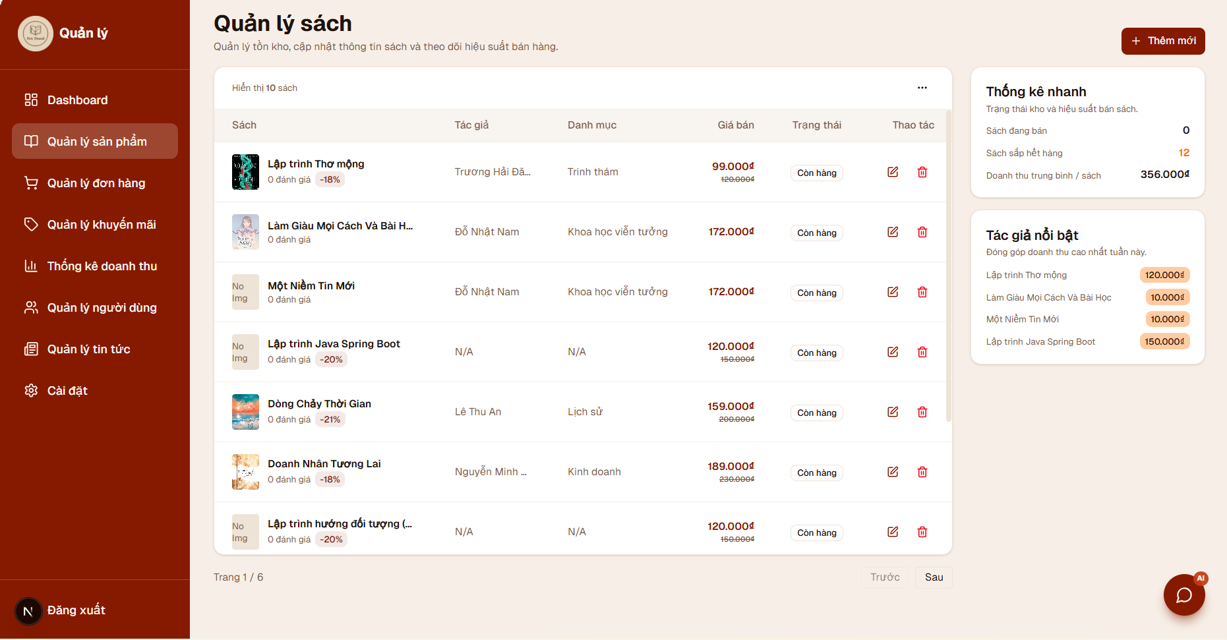This screenshot has height=640, width=1227.
Task: Click the tag icon for khuyến mãi
Action: pos(31,224)
